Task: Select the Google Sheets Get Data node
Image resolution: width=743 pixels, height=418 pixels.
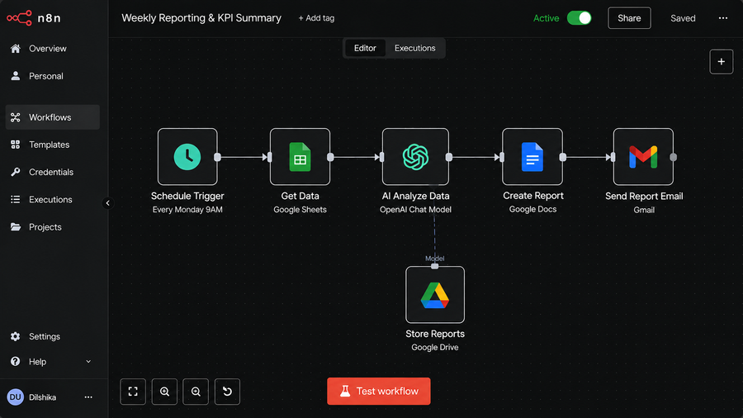Action: click(300, 156)
